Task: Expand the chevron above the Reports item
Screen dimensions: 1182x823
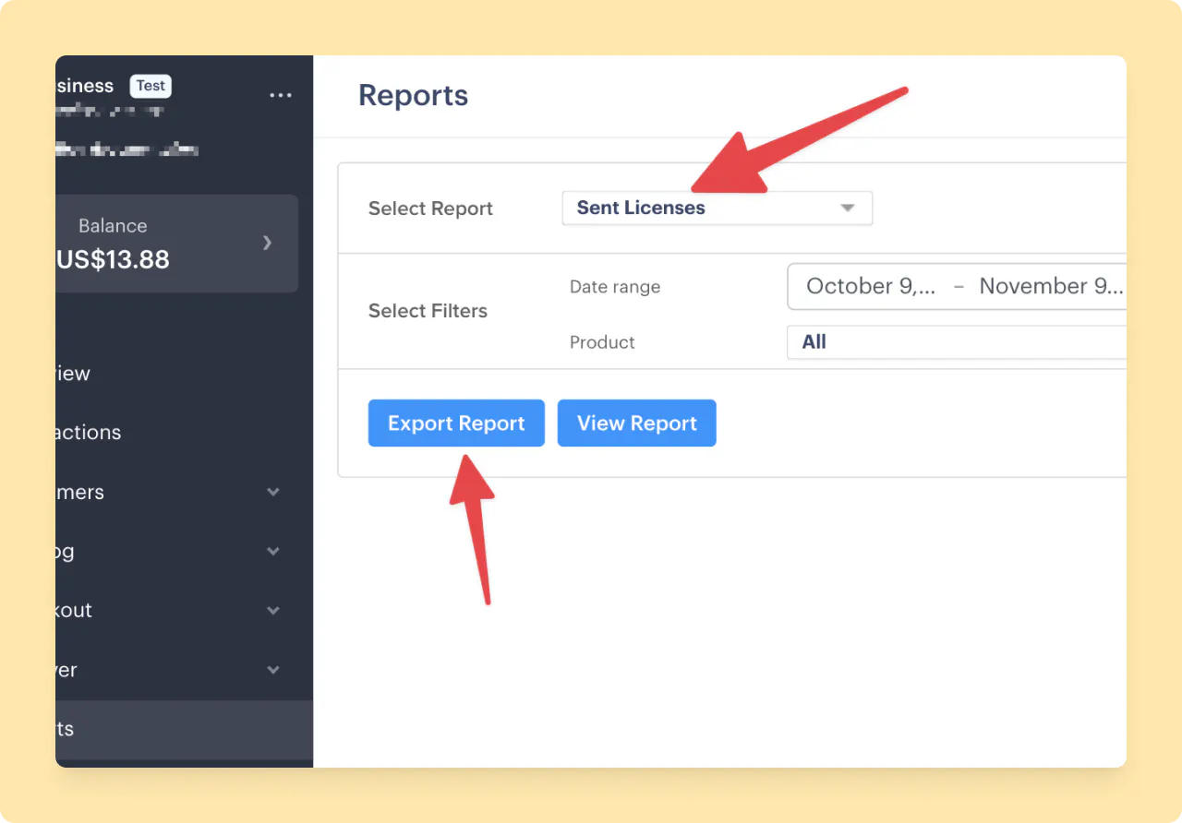Action: [273, 670]
